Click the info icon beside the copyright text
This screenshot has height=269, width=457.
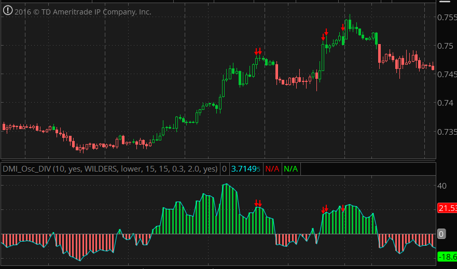(8, 11)
